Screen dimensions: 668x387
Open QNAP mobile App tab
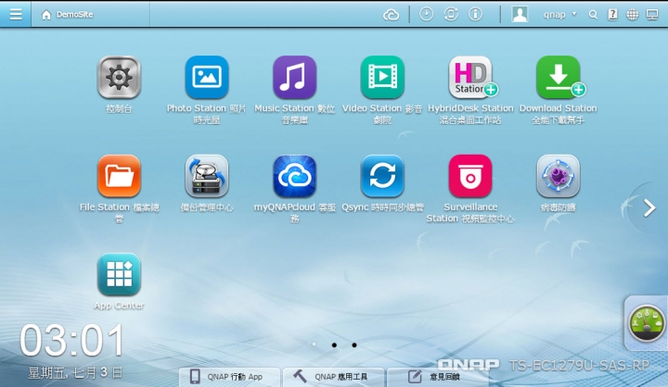(x=230, y=377)
